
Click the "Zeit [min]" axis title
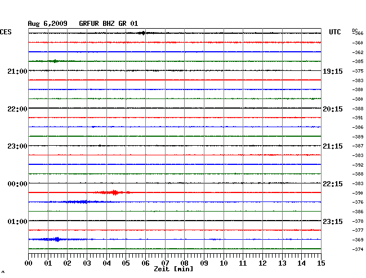pos(173,269)
